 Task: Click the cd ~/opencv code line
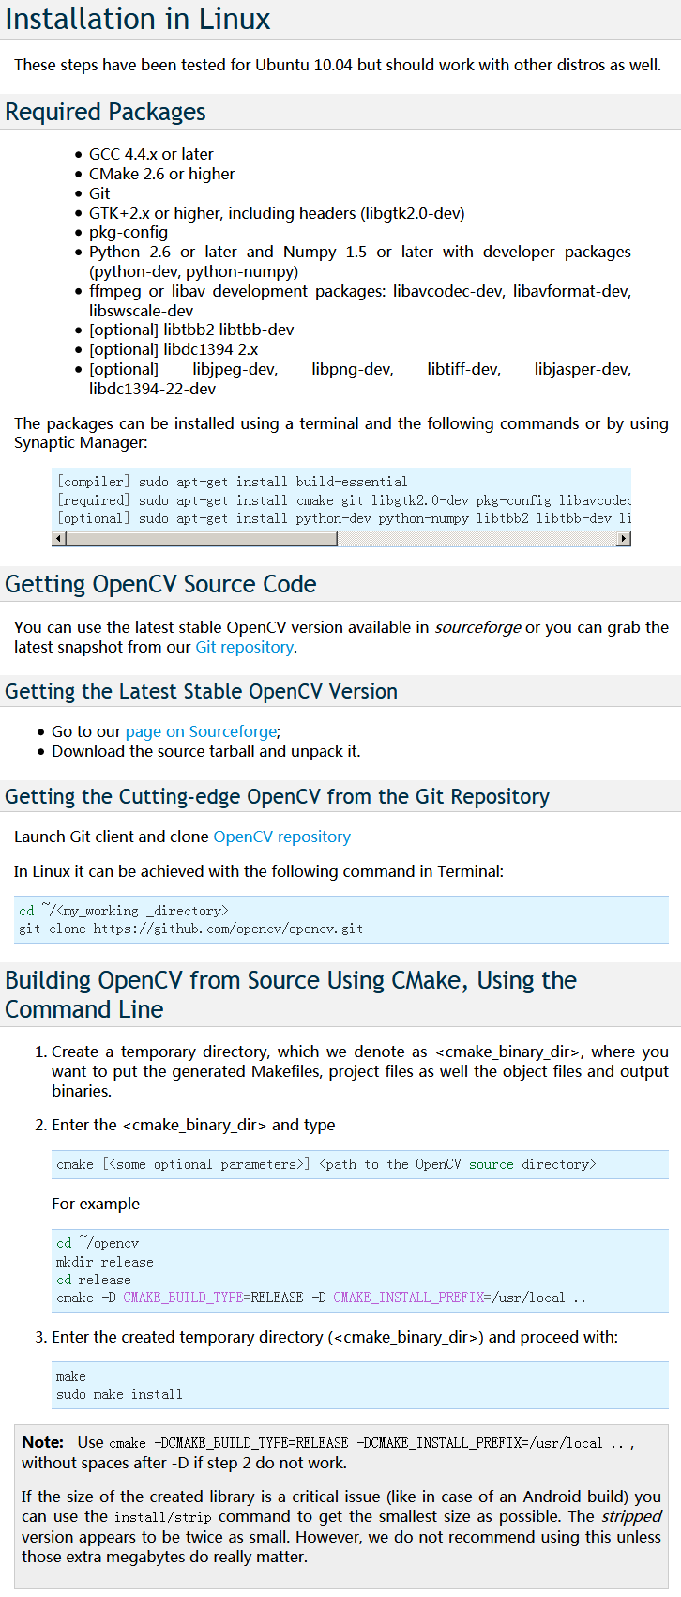tap(98, 1243)
